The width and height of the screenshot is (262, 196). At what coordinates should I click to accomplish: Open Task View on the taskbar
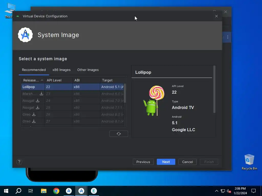pyautogui.click(x=31, y=191)
